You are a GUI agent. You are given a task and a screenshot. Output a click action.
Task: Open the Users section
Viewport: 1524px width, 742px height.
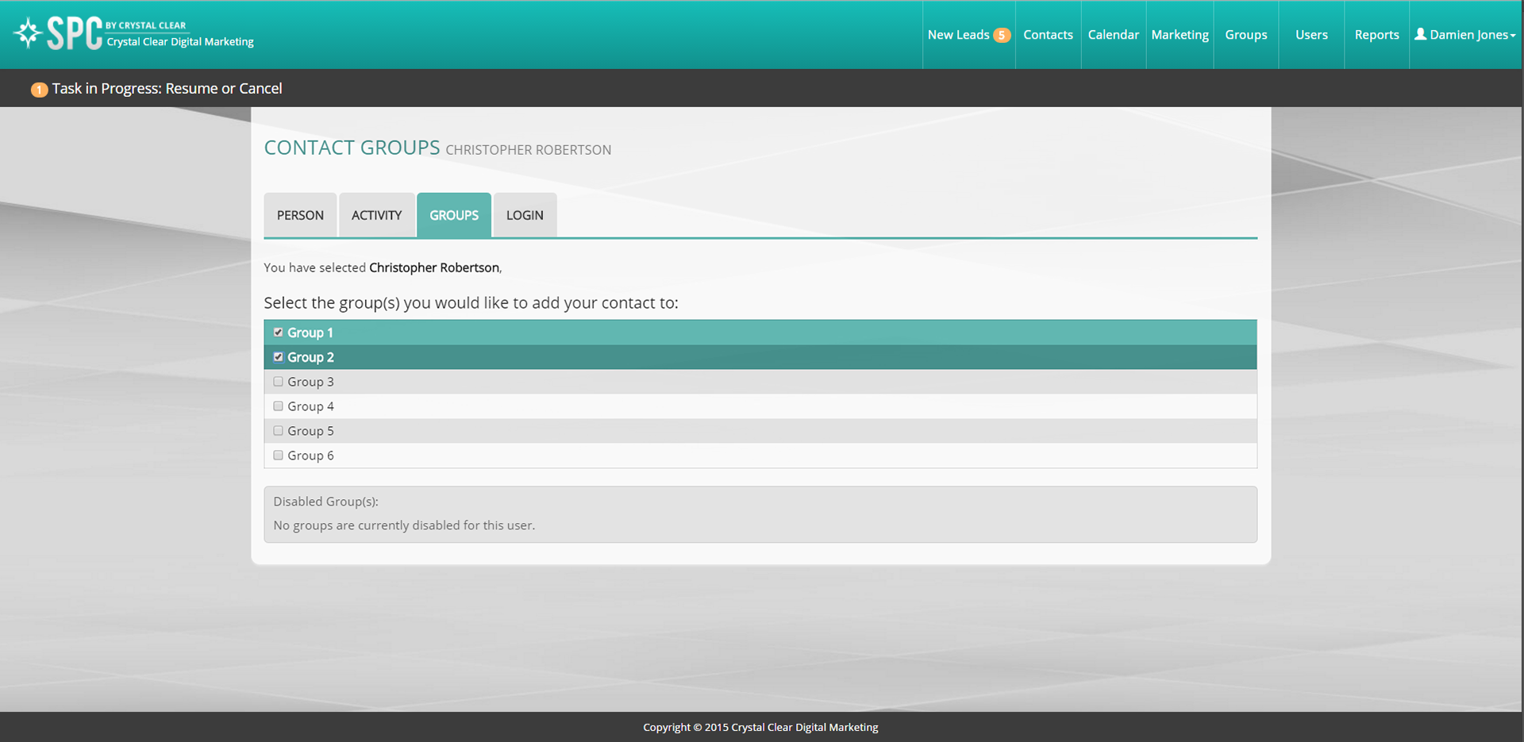point(1311,35)
